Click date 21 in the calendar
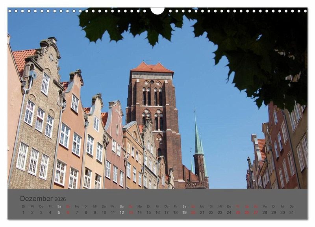This screenshot has height=227, width=315. [x=202, y=212]
